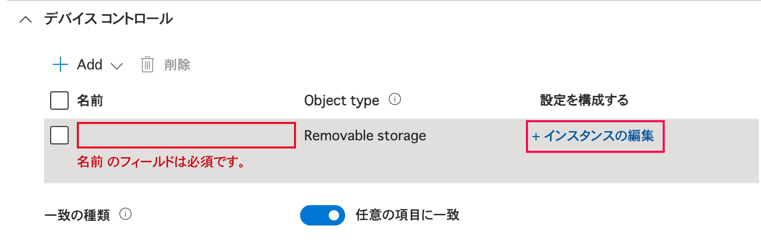Click the デバイス コントロール section heading

[108, 19]
